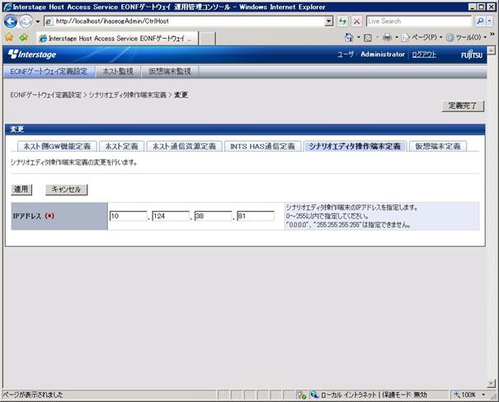Click the fourth IP octet field containing 81

[x=256, y=216]
